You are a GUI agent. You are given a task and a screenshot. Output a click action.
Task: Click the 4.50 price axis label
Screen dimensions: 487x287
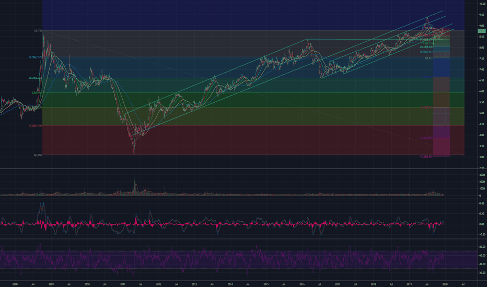(x=481, y=124)
